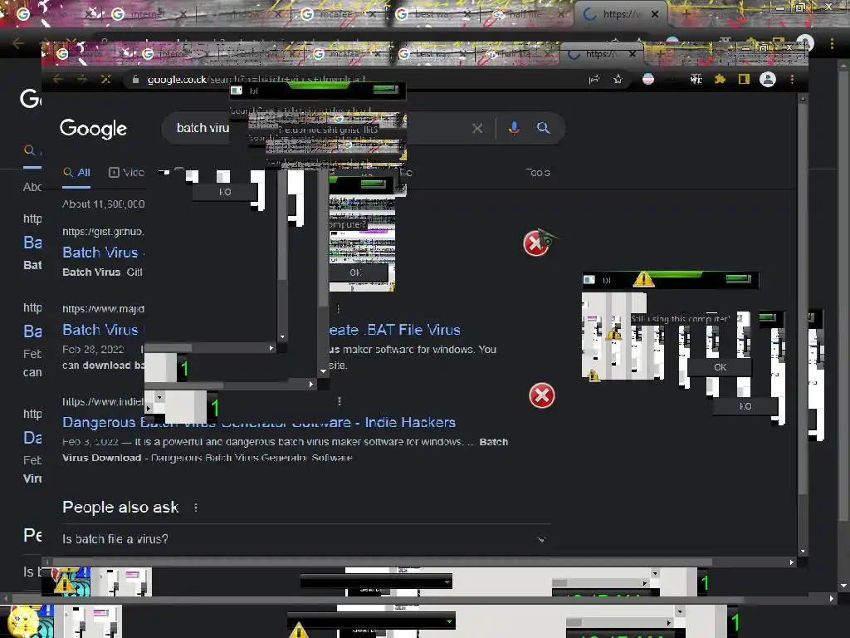Open the front window's three-dot Chrome menu
This screenshot has height=638, width=850.
point(792,80)
